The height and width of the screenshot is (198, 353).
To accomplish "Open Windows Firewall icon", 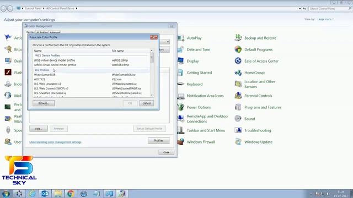I will pyautogui.click(x=181, y=142).
